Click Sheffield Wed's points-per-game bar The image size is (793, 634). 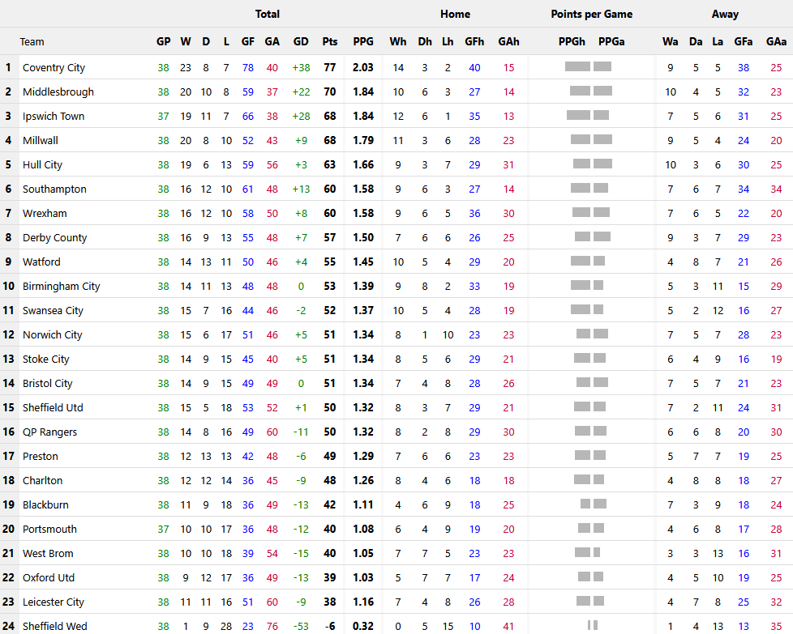tap(592, 626)
